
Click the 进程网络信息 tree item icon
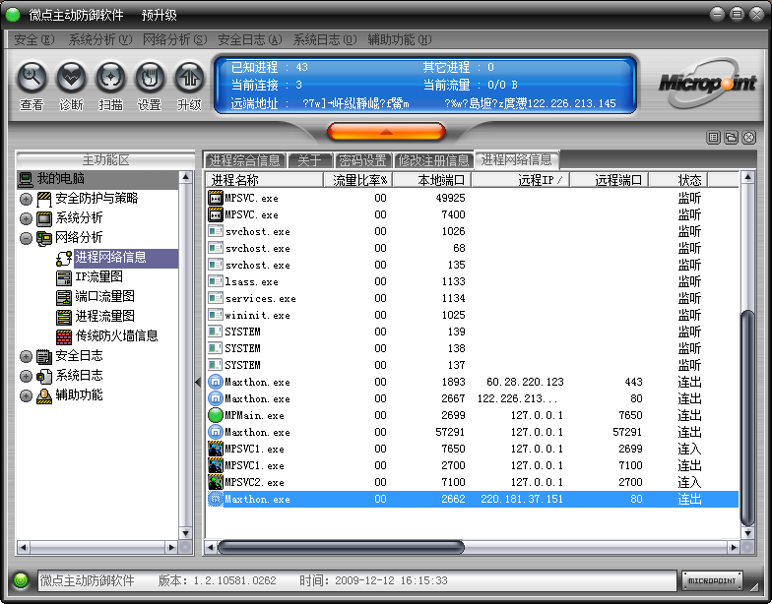[64, 258]
